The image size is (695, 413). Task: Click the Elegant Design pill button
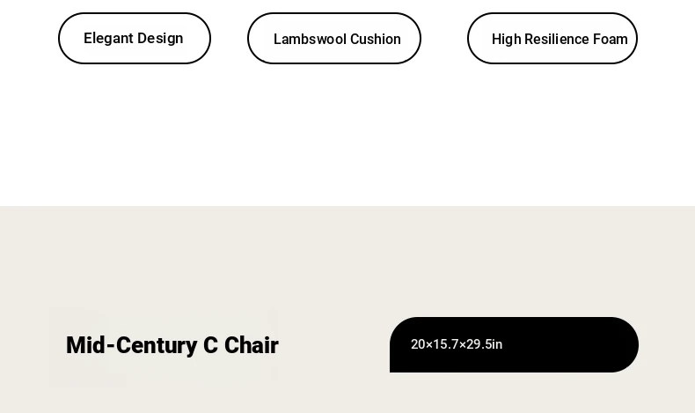click(135, 38)
